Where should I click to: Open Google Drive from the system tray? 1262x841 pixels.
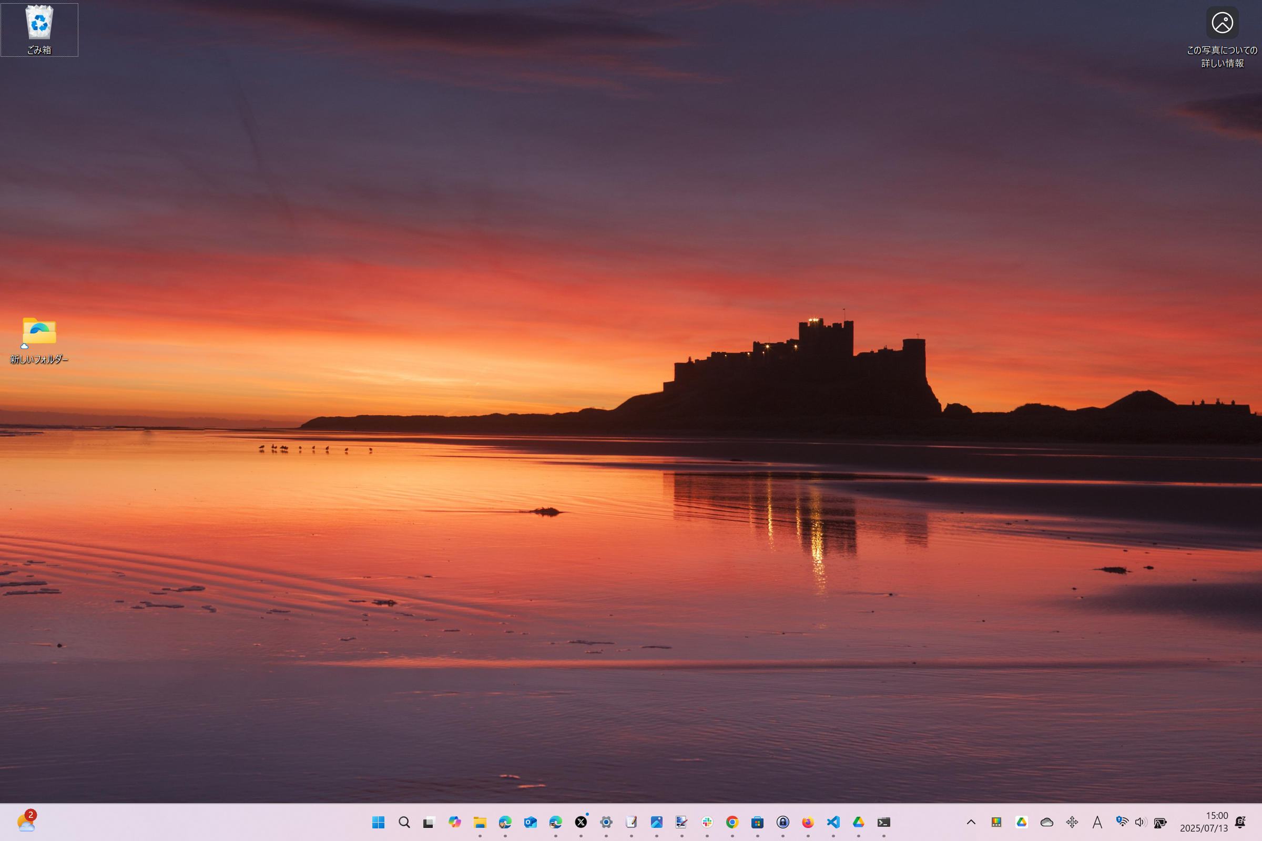1022,822
